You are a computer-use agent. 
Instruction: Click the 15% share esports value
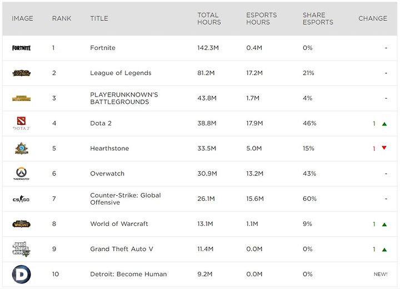(x=308, y=149)
